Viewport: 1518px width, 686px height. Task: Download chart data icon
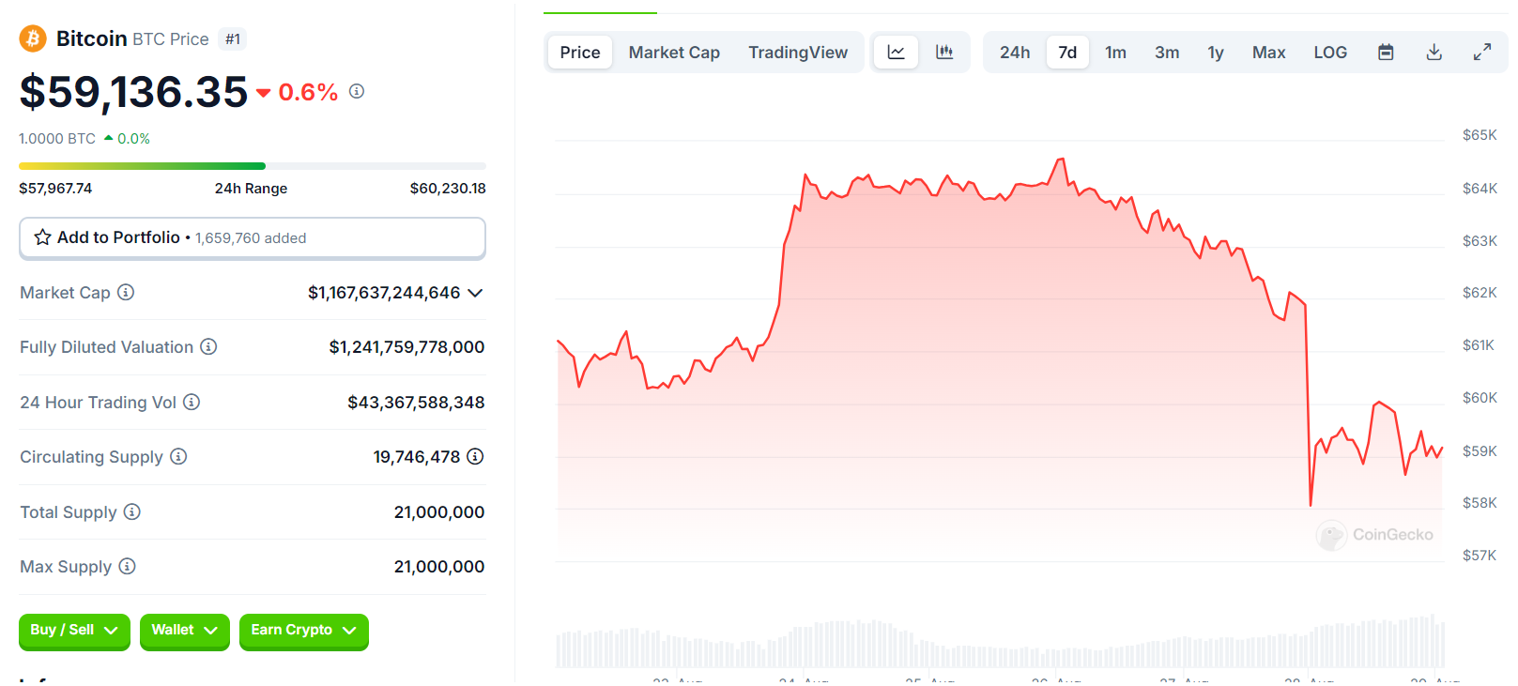(1434, 53)
